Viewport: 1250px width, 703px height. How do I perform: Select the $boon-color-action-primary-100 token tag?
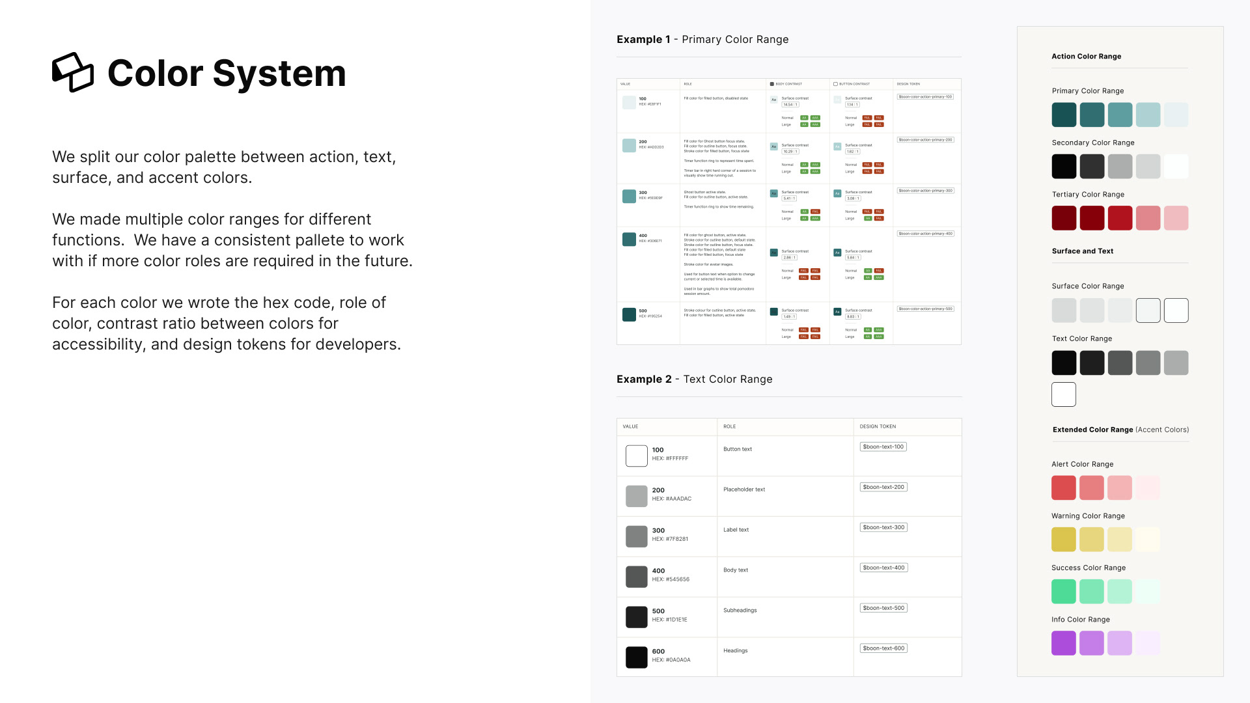point(925,97)
